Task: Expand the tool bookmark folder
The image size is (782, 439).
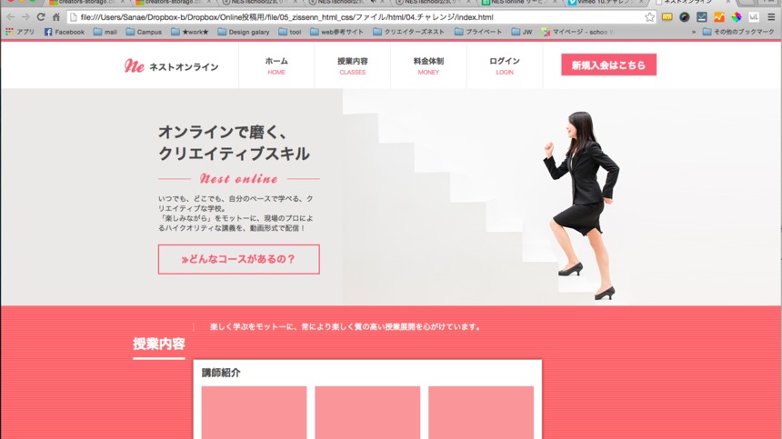Action: coord(290,32)
